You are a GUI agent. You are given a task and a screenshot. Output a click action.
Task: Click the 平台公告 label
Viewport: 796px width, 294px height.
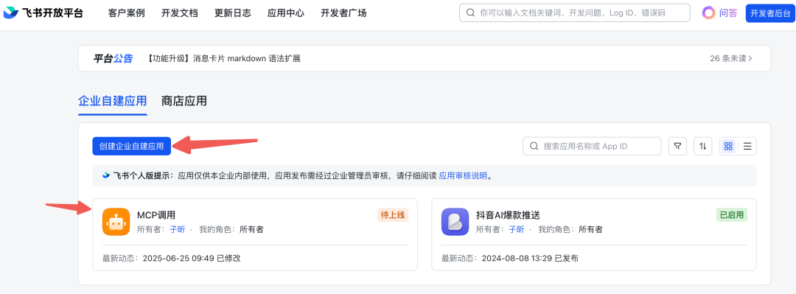point(113,58)
